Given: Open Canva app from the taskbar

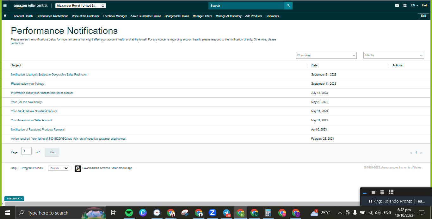Looking at the screenshot, I should [143, 213].
